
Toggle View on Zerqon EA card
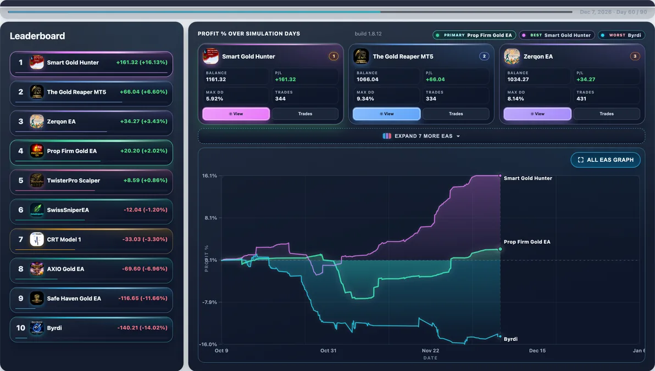coord(537,114)
